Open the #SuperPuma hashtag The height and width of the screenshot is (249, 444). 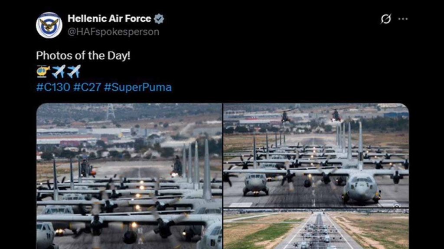(138, 87)
